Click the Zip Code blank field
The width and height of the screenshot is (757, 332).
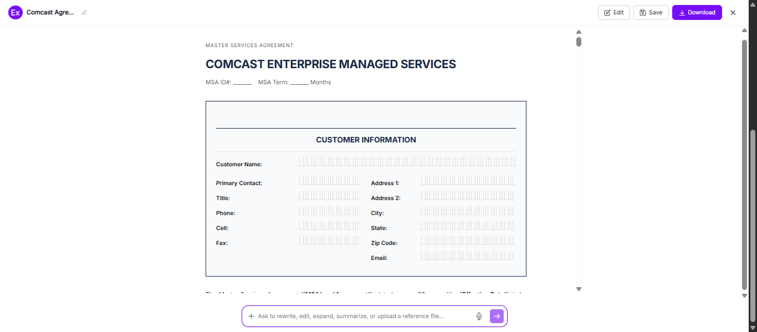coord(468,241)
